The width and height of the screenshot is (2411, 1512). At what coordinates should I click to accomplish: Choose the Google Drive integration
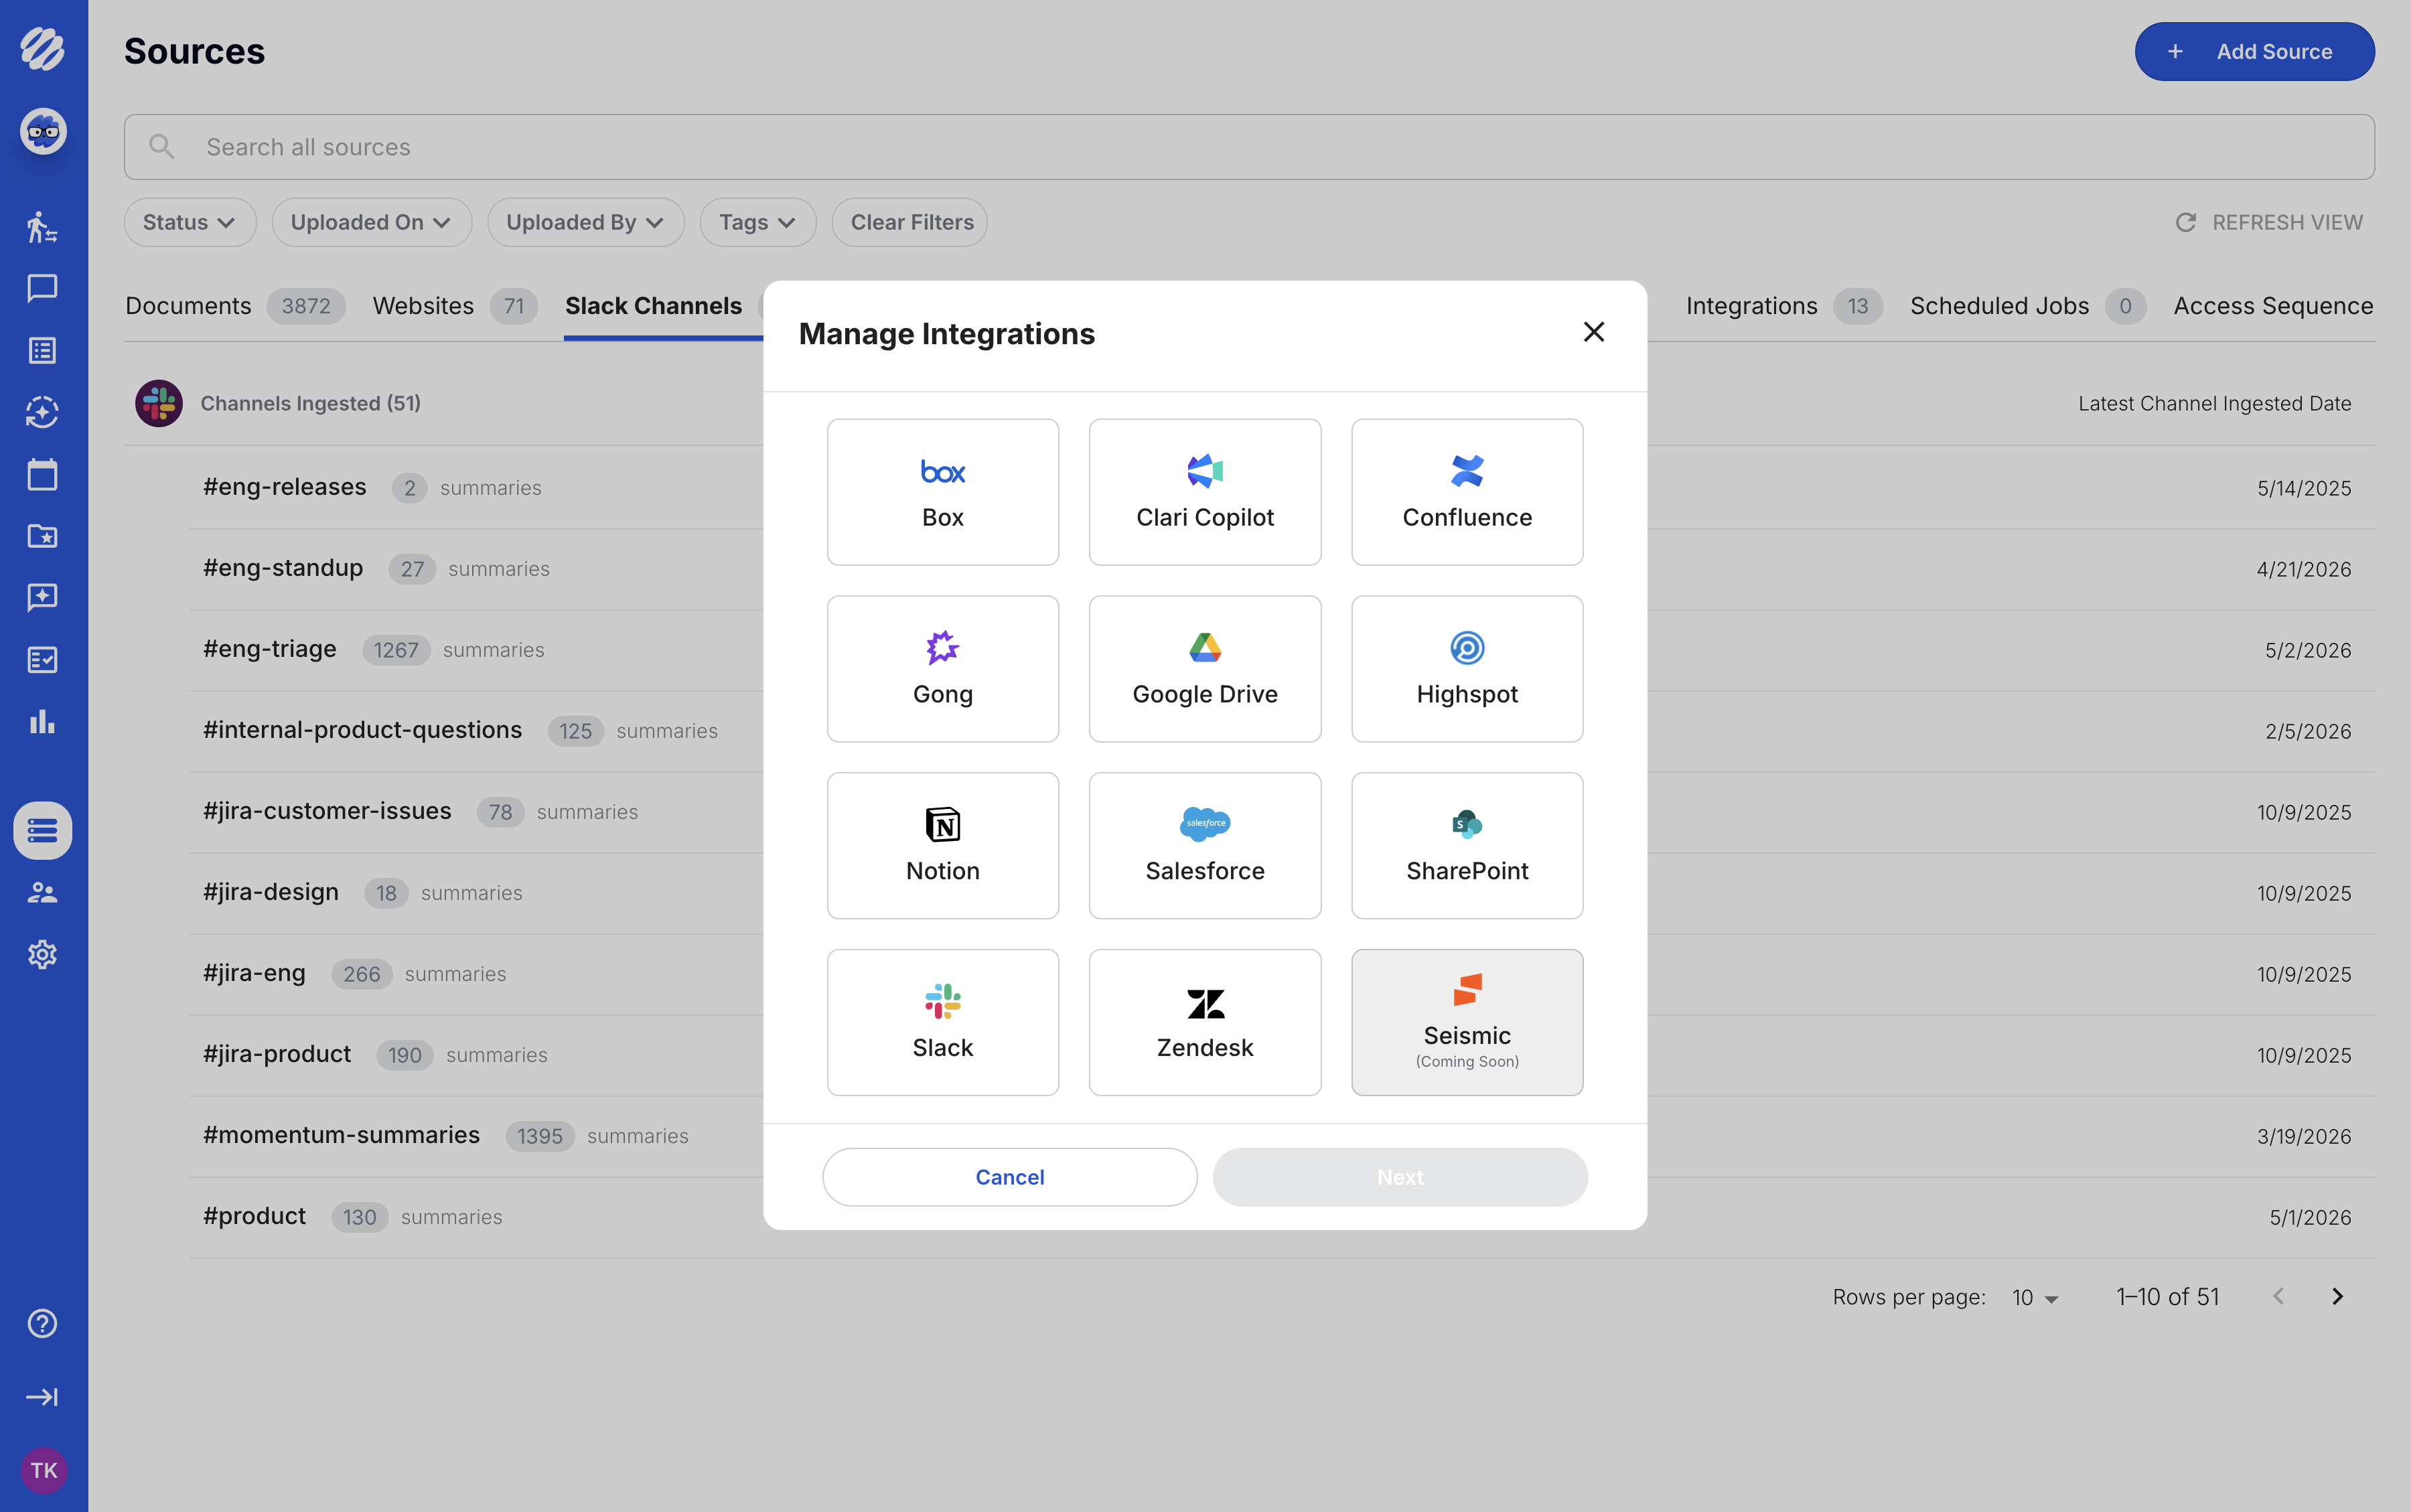click(x=1204, y=668)
